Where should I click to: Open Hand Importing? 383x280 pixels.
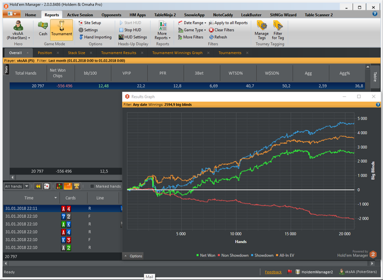[x=95, y=37]
